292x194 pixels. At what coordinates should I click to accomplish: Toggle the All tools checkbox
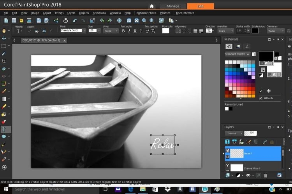click(x=261, y=98)
